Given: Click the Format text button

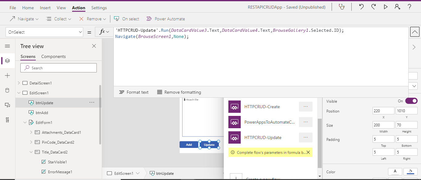Looking at the screenshot, I should (134, 92).
